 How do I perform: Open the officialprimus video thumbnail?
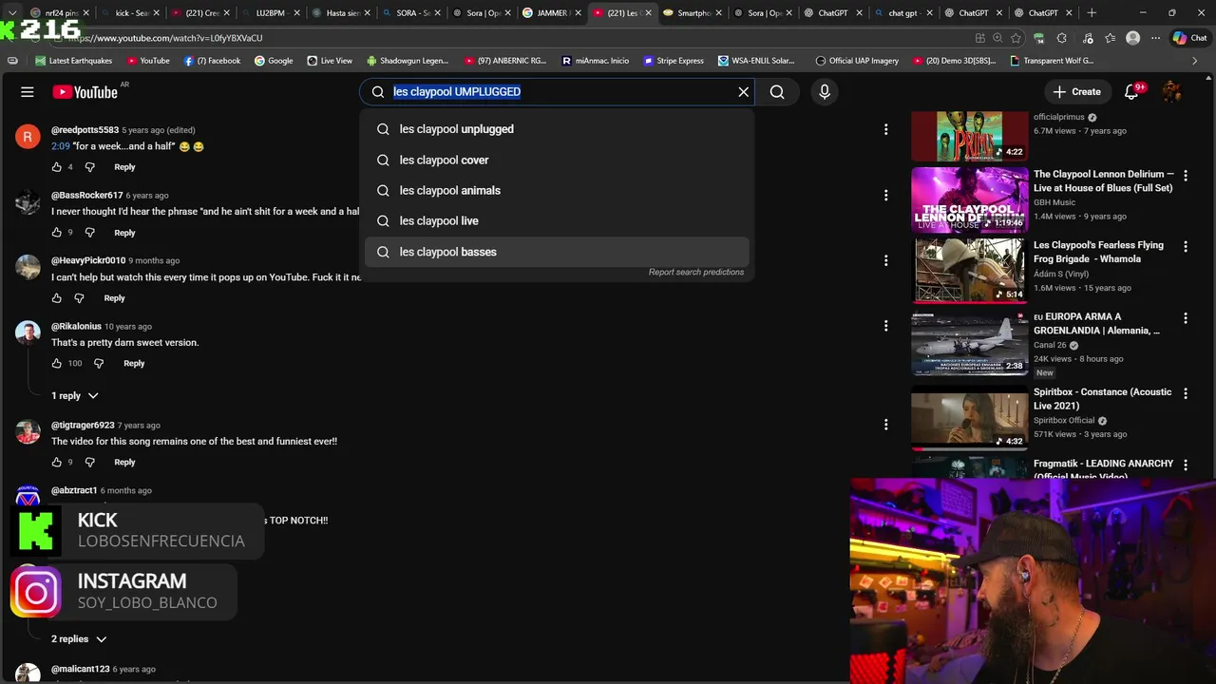click(969, 136)
